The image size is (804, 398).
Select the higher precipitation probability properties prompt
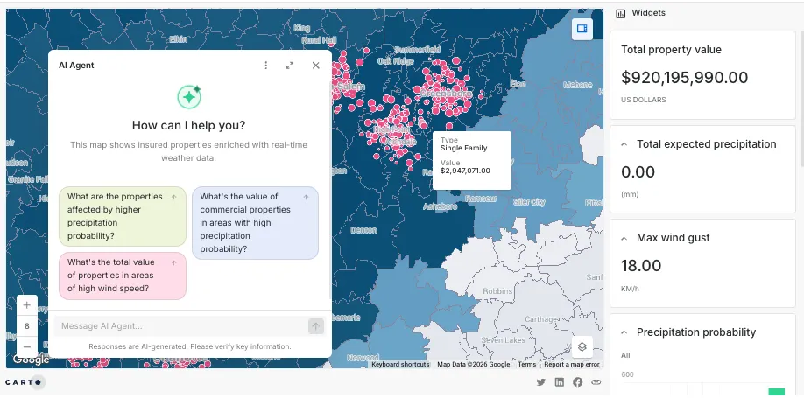coord(123,216)
